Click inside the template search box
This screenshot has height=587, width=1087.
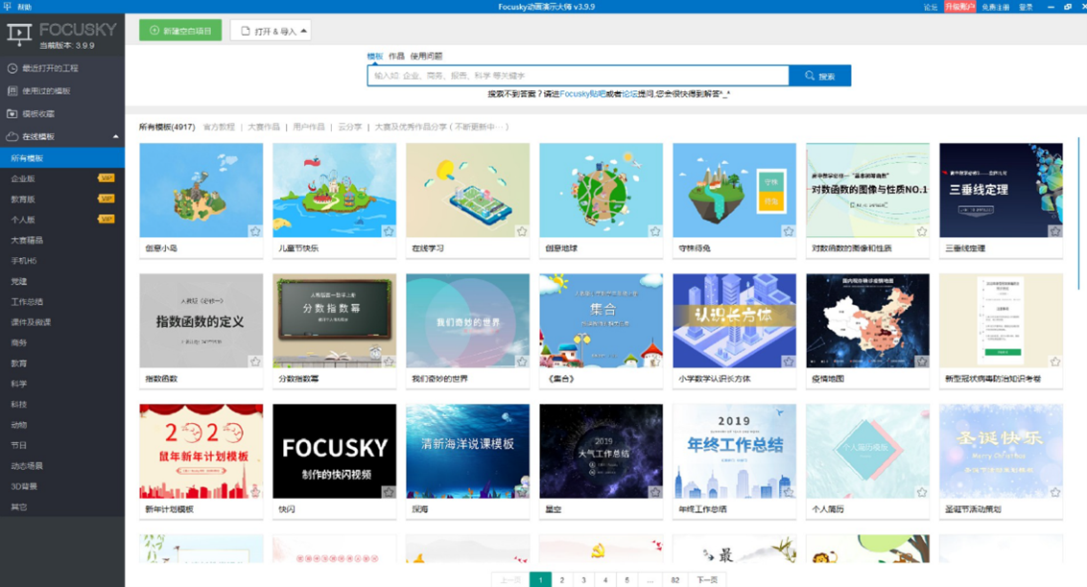coord(576,75)
